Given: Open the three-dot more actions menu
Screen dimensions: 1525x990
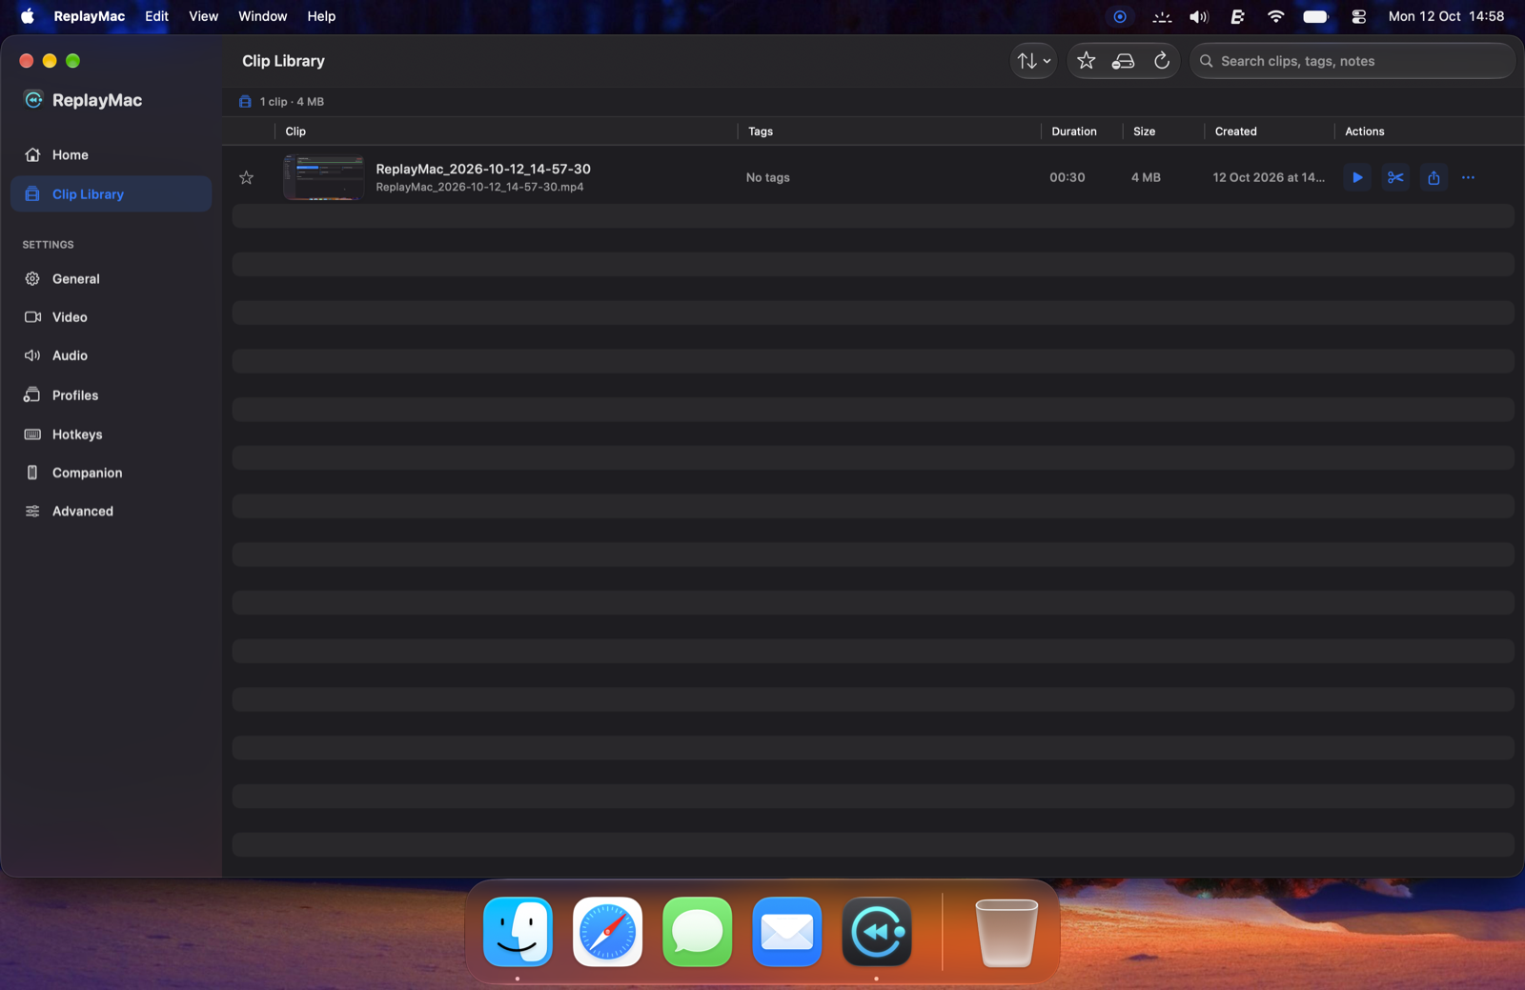Looking at the screenshot, I should 1468,177.
